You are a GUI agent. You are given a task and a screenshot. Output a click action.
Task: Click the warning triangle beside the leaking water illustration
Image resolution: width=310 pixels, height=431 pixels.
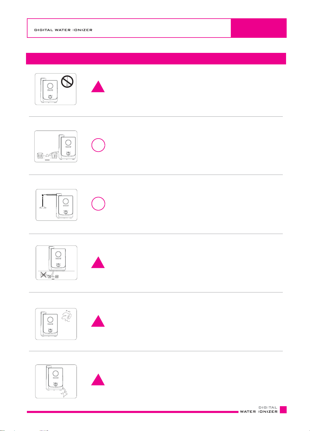coord(98,379)
